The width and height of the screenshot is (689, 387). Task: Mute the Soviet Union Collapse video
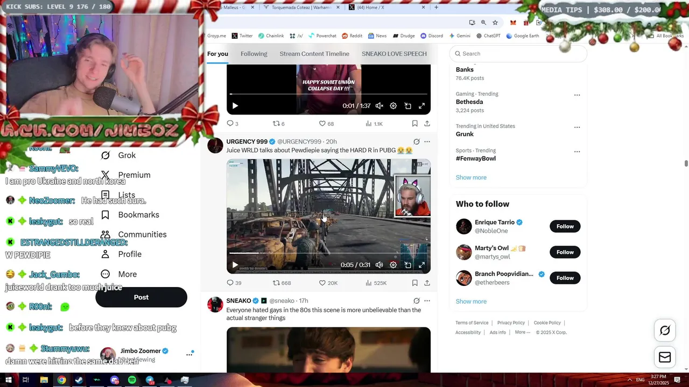(x=379, y=106)
